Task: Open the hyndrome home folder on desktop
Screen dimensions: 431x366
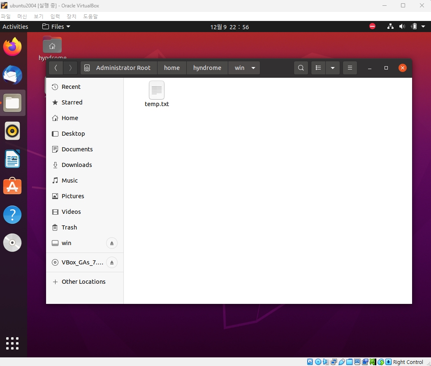Action: [x=52, y=49]
